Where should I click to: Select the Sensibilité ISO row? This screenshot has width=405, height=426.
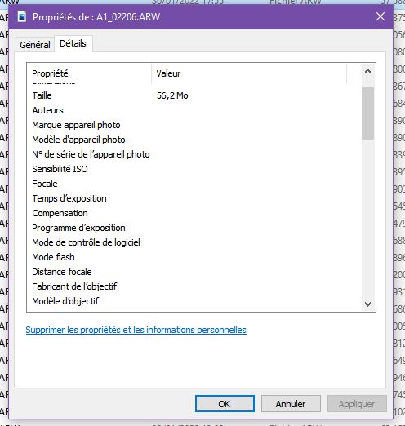coord(194,169)
